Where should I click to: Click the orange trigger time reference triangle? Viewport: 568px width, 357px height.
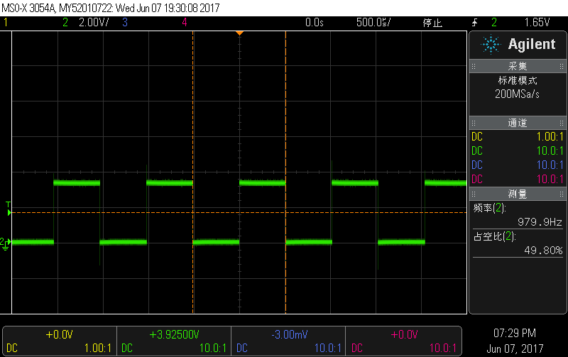click(x=239, y=33)
